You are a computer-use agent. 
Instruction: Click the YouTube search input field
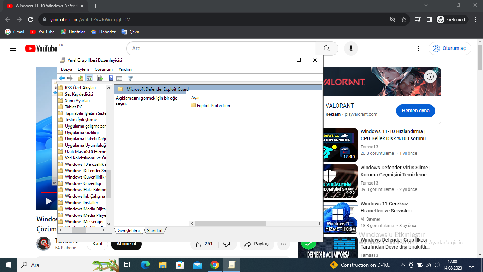pyautogui.click(x=221, y=49)
